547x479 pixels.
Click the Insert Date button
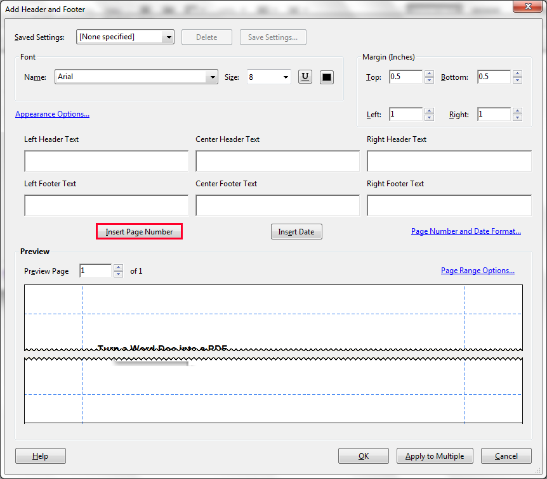pos(296,231)
